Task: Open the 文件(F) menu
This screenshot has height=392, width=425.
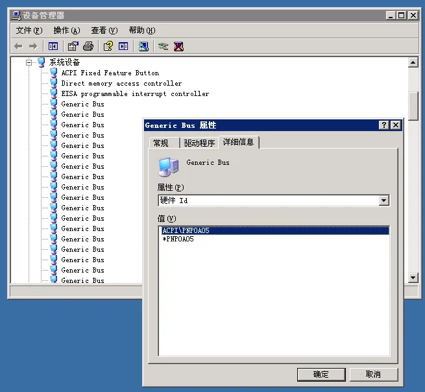Action: click(29, 31)
